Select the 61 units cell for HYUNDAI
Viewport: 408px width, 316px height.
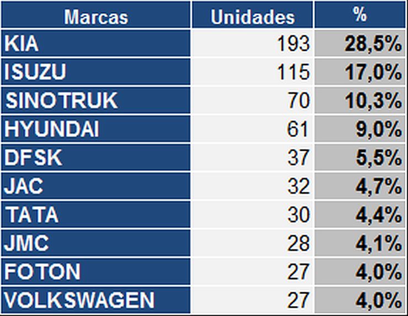click(x=253, y=129)
